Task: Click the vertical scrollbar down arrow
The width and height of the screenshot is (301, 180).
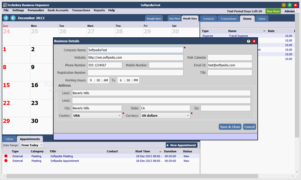Action: click(x=297, y=172)
